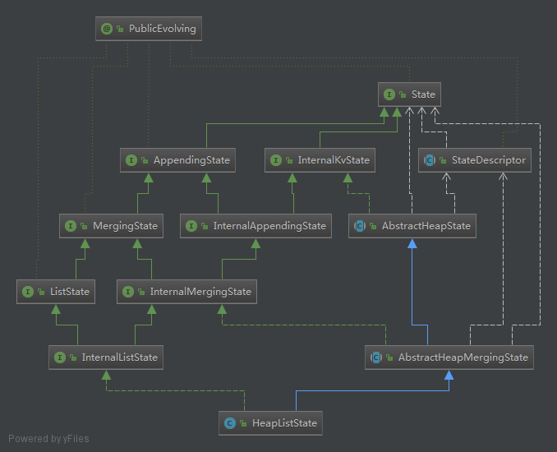Click the AbstractHeapState label text
This screenshot has height=452, width=557.
pos(426,226)
